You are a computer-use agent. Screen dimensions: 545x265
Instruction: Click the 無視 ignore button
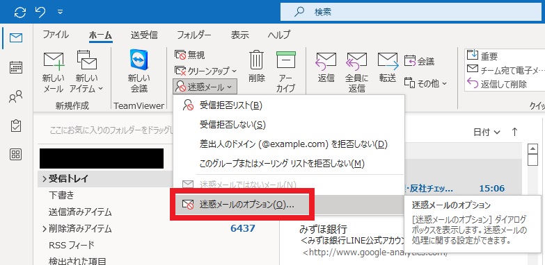point(190,55)
